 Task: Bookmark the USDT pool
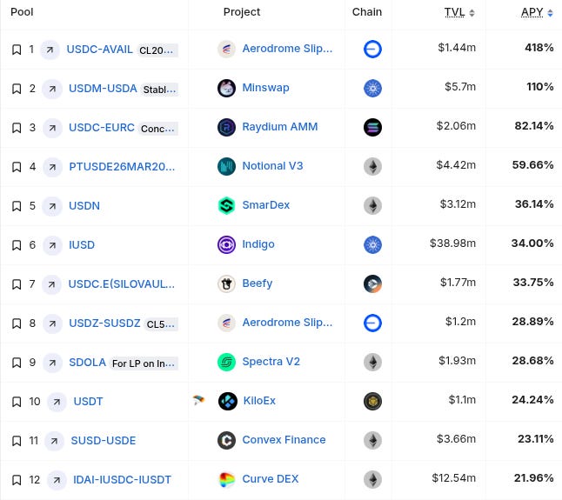tap(17, 402)
